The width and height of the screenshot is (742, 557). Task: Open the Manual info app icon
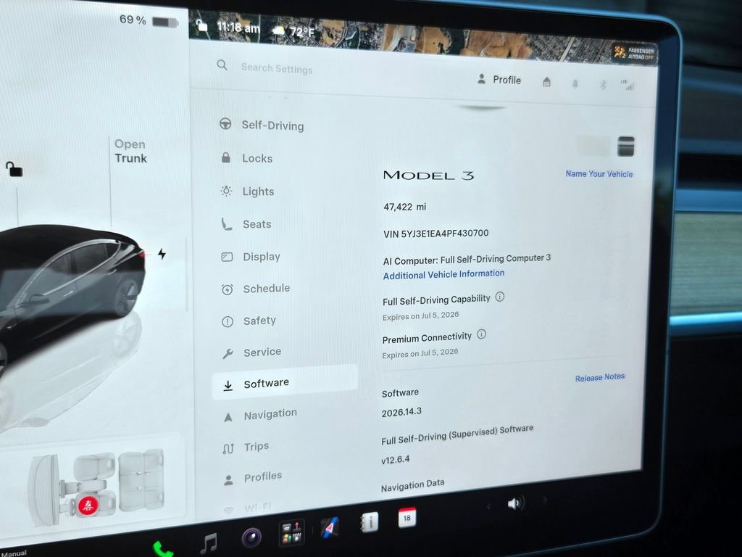(370, 522)
